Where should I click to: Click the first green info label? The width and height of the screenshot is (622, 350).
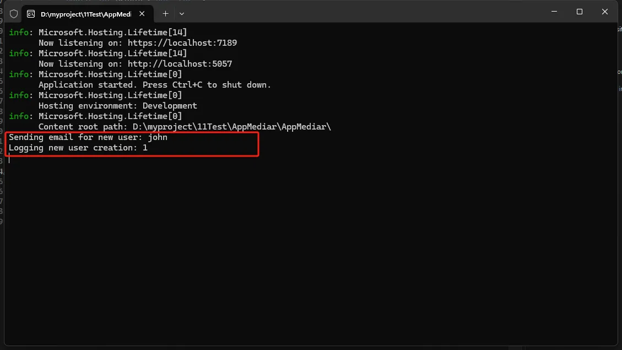pos(20,33)
